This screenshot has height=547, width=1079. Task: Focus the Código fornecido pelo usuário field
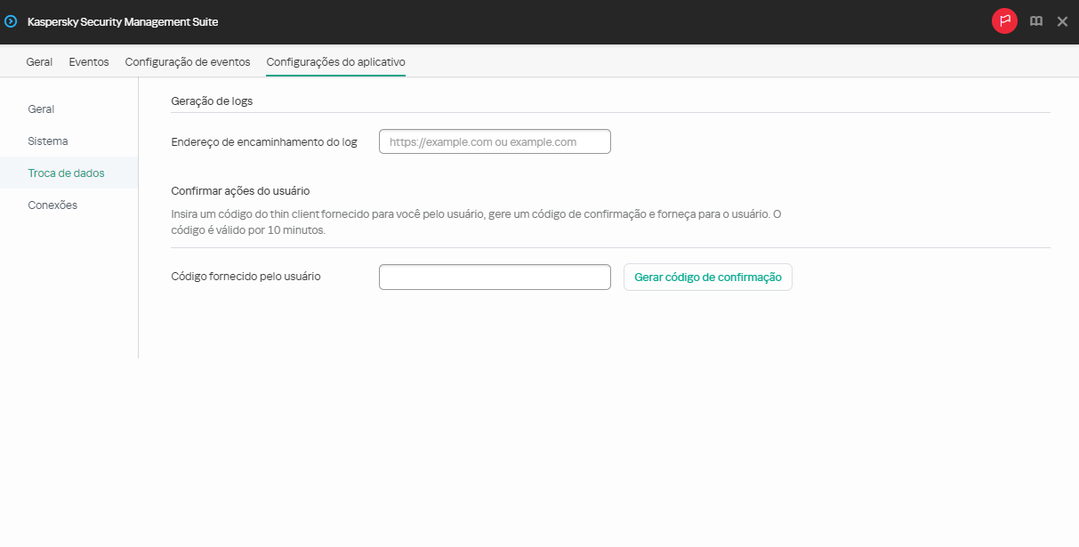click(495, 277)
